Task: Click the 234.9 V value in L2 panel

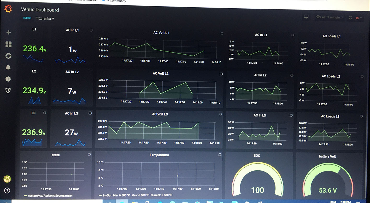Action: point(34,91)
